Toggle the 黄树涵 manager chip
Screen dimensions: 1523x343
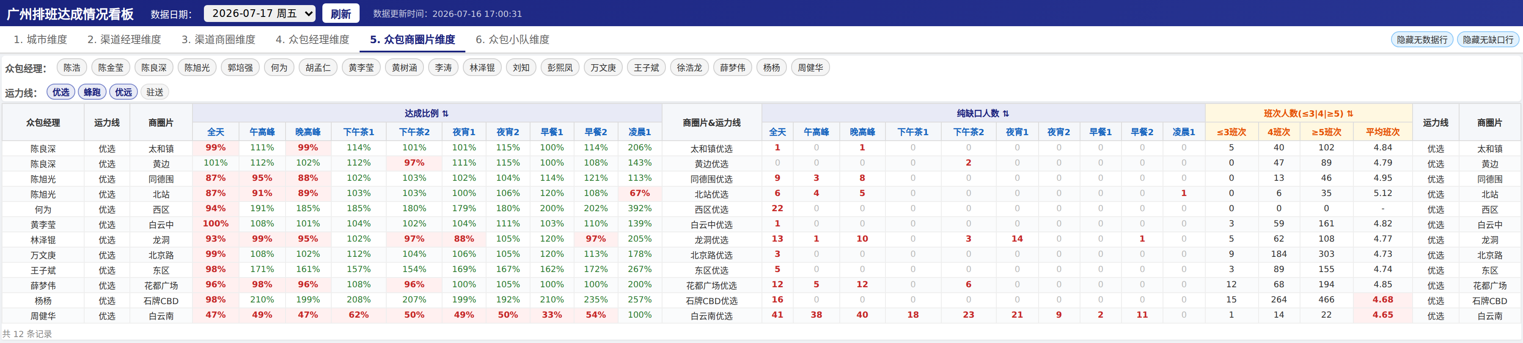(x=404, y=67)
